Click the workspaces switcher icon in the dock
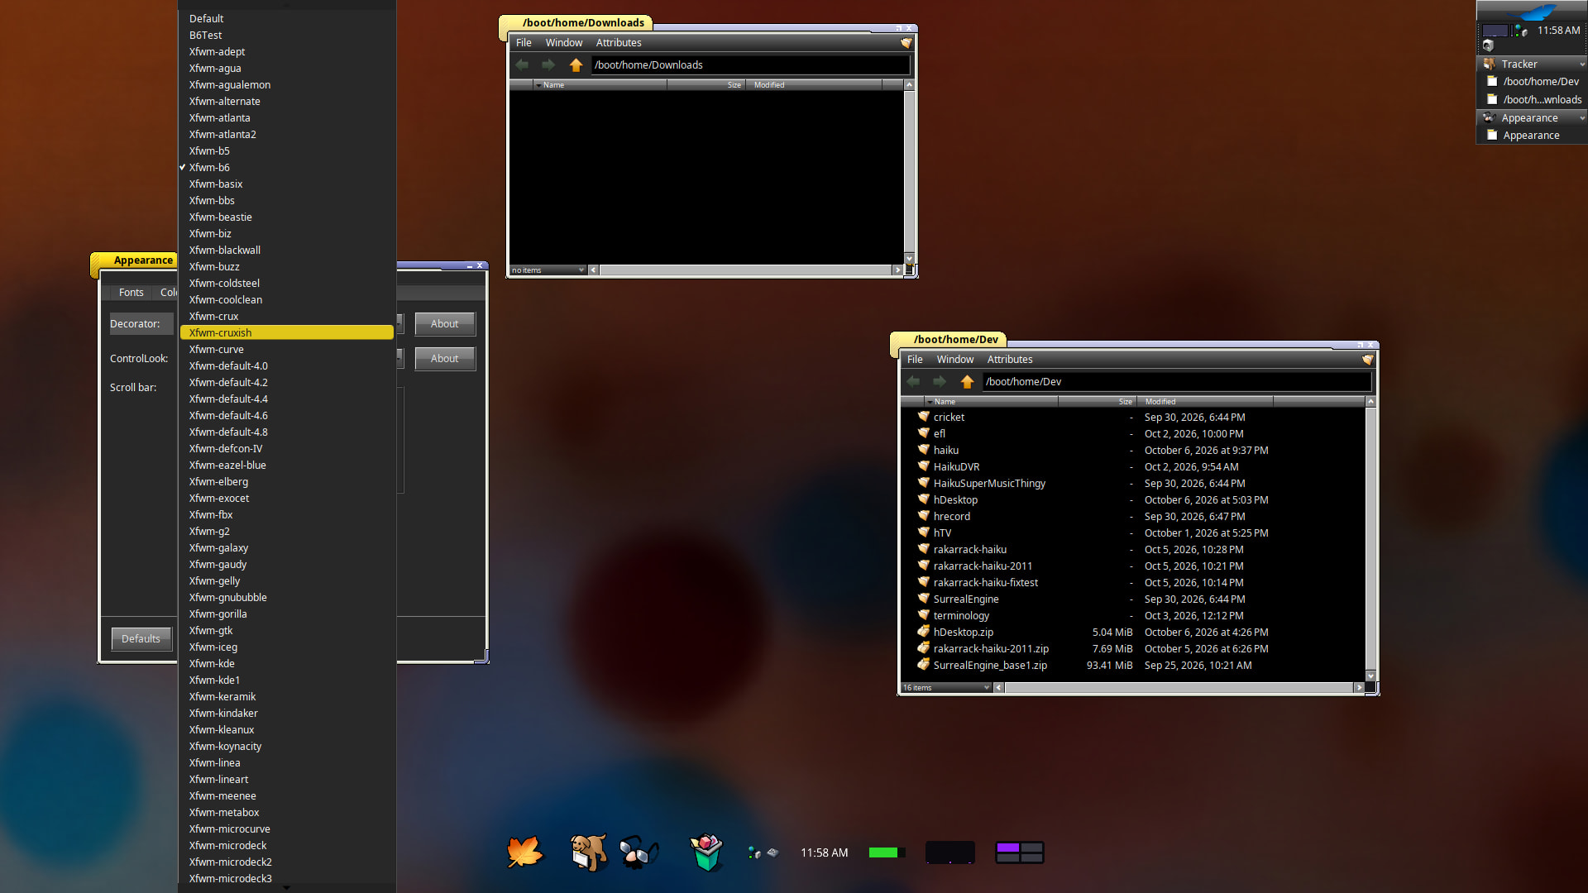This screenshot has width=1588, height=893. [x=1020, y=852]
